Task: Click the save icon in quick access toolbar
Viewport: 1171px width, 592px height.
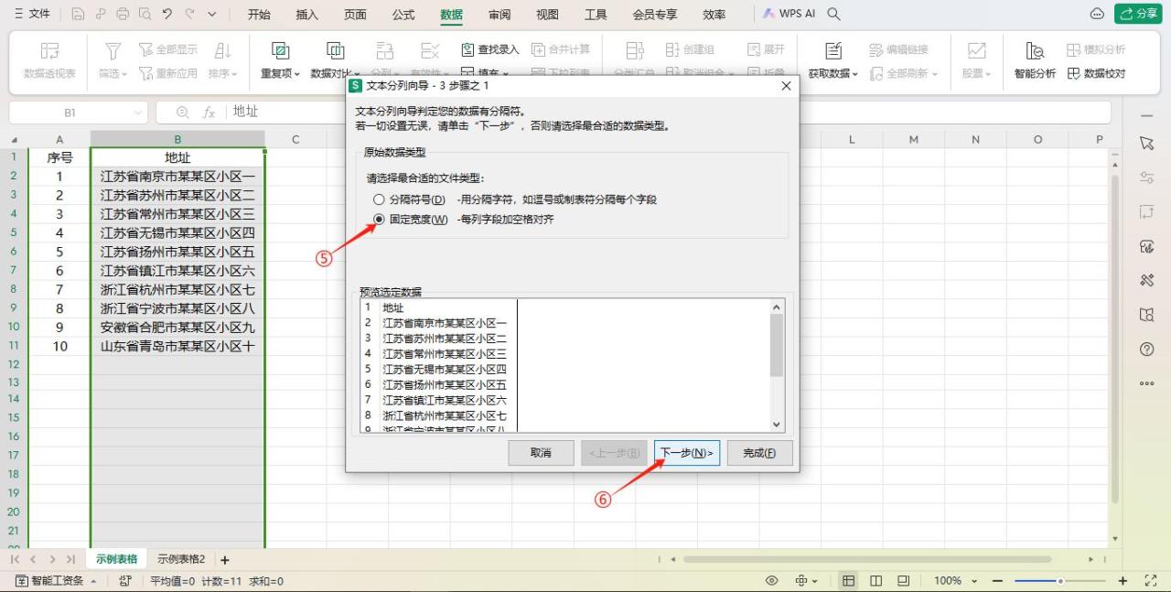Action: tap(78, 15)
